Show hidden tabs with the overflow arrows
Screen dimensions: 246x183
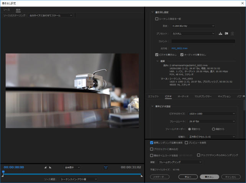click(244, 97)
